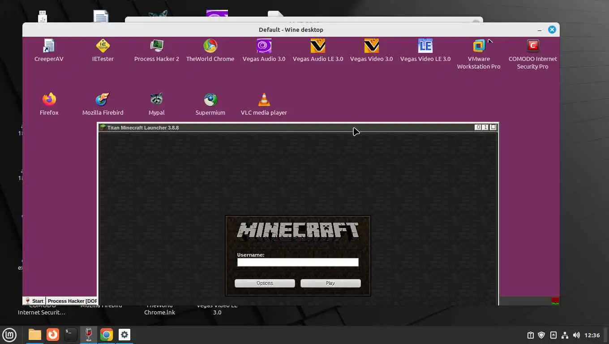Open the IETester desktop icon
Image resolution: width=609 pixels, height=344 pixels.
point(103,46)
